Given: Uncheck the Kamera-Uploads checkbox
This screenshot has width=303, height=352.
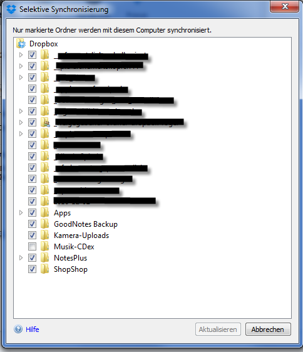Looking at the screenshot, I should pos(32,235).
